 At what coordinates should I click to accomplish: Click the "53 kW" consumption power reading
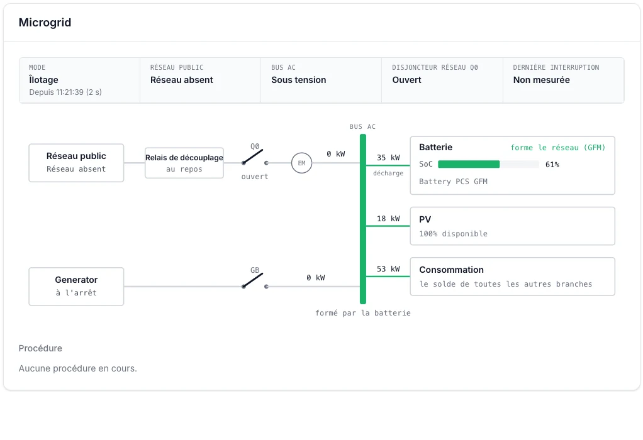[388, 269]
